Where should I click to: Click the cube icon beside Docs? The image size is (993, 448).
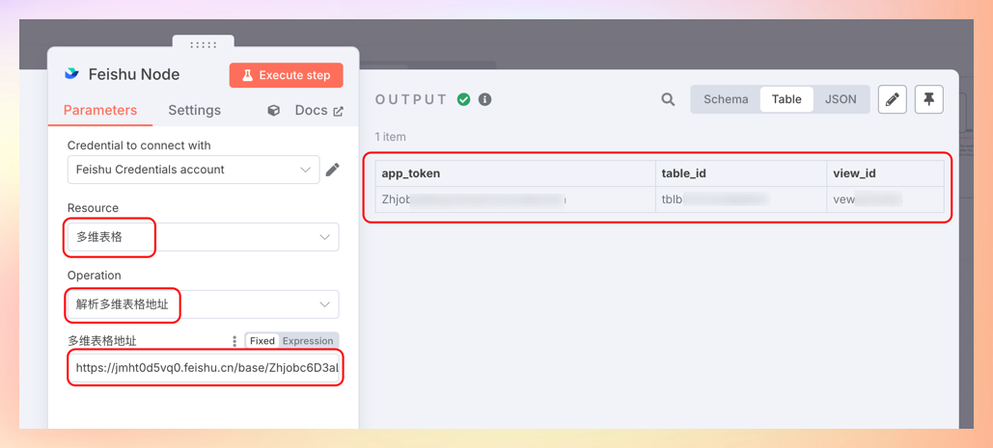274,111
